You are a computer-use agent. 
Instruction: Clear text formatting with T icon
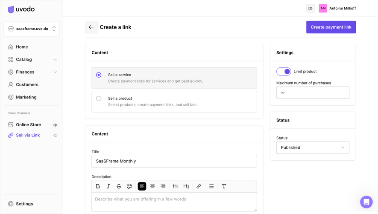(x=224, y=186)
